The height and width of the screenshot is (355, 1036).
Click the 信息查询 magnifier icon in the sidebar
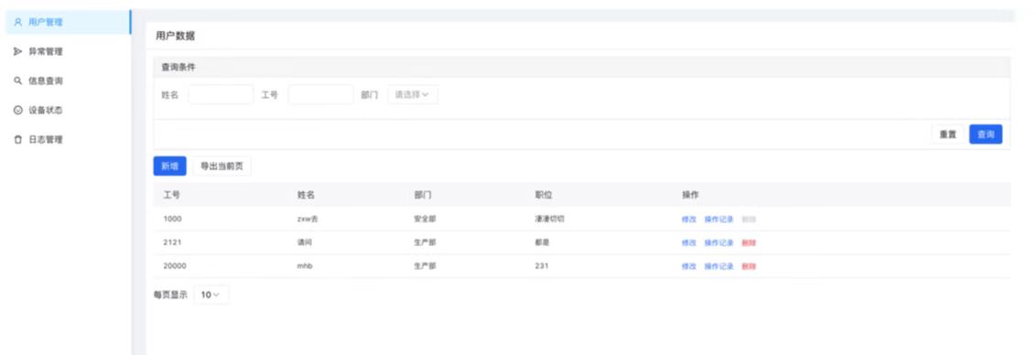[x=17, y=81]
